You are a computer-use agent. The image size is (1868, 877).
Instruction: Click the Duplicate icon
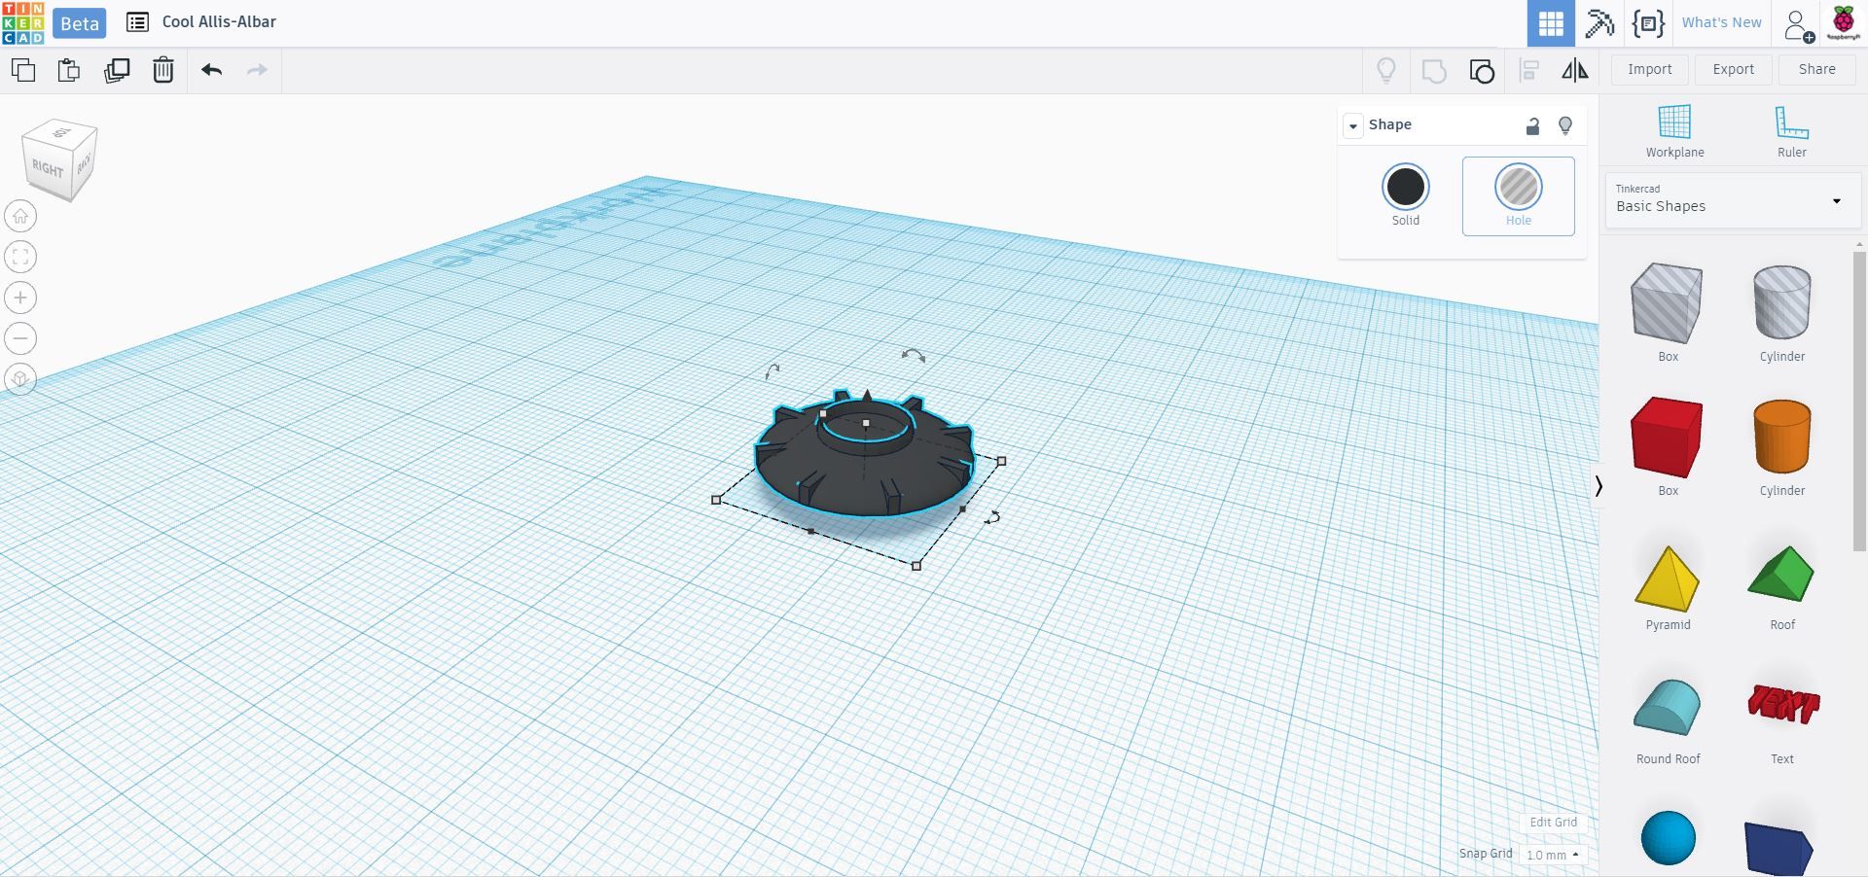click(x=117, y=70)
